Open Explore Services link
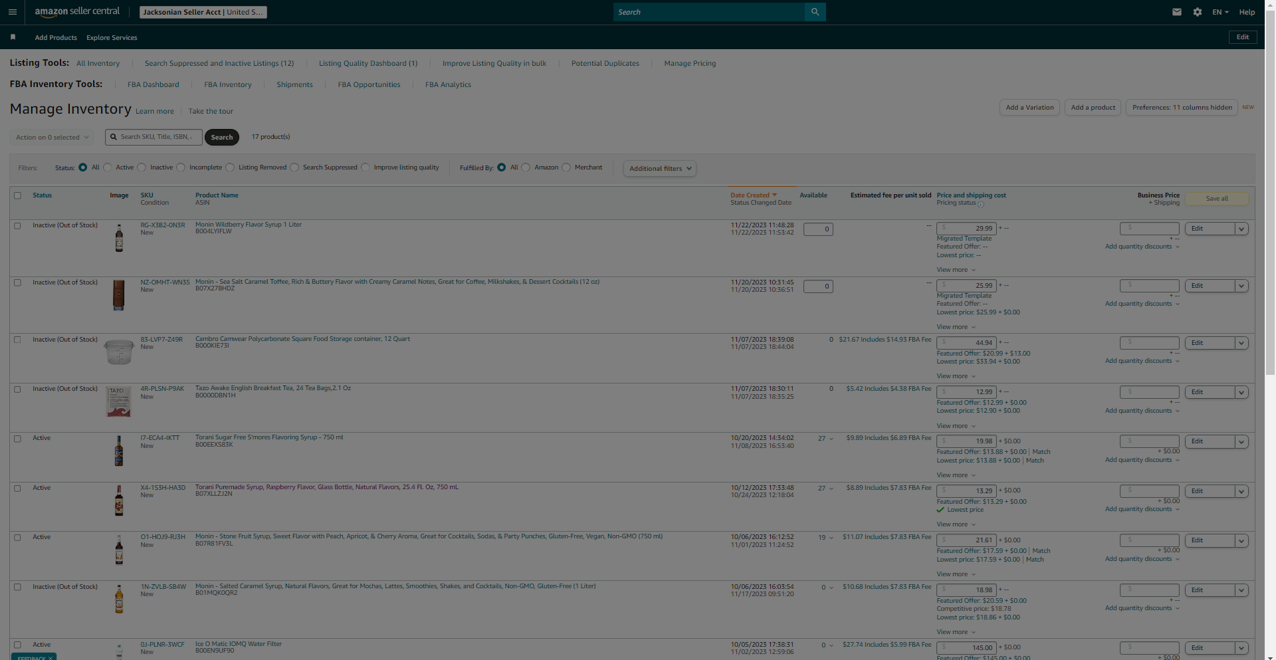Screen dimensions: 1276x660 (x=112, y=38)
